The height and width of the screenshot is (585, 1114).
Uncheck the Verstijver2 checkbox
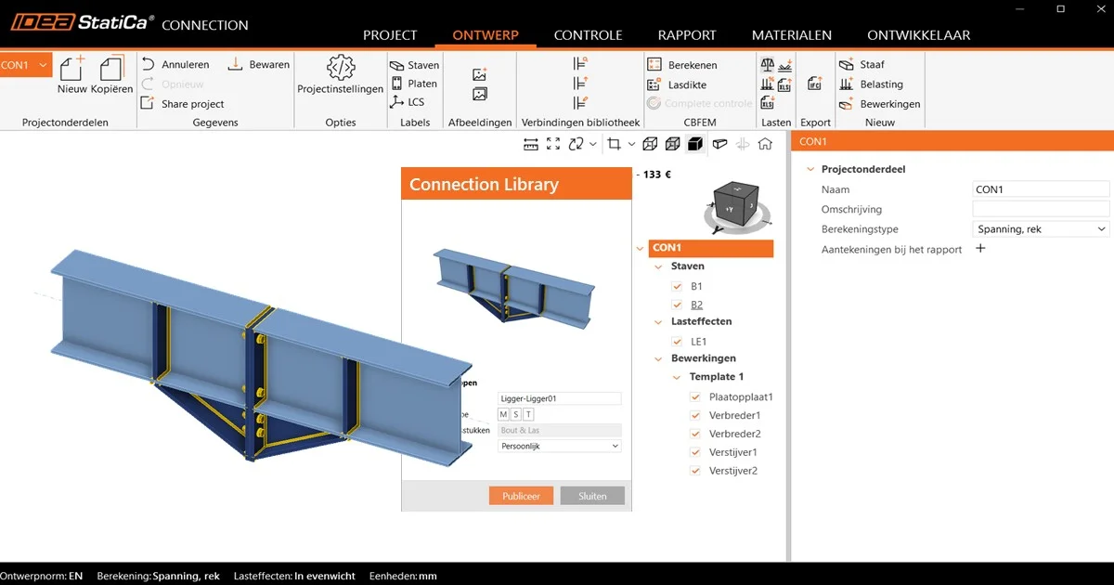pos(695,471)
